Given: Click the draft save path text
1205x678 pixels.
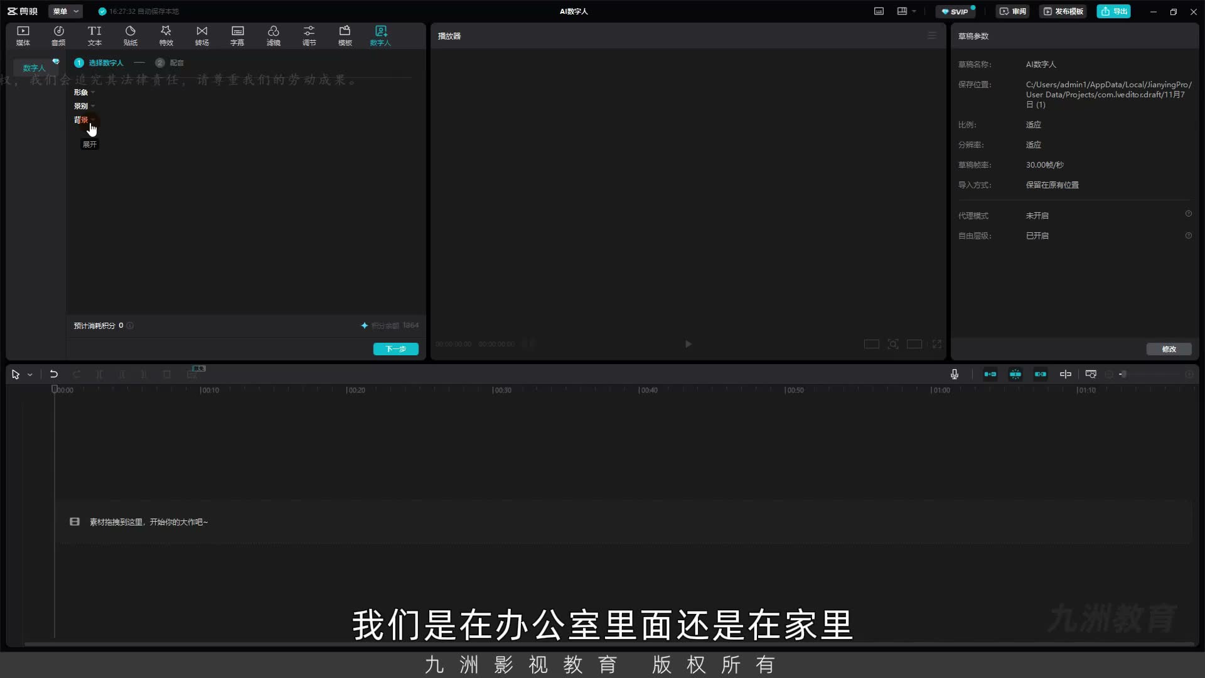Looking at the screenshot, I should 1108,95.
